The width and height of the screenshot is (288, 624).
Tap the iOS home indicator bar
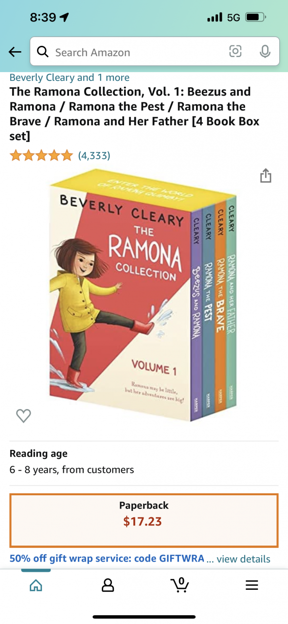[x=144, y=617]
